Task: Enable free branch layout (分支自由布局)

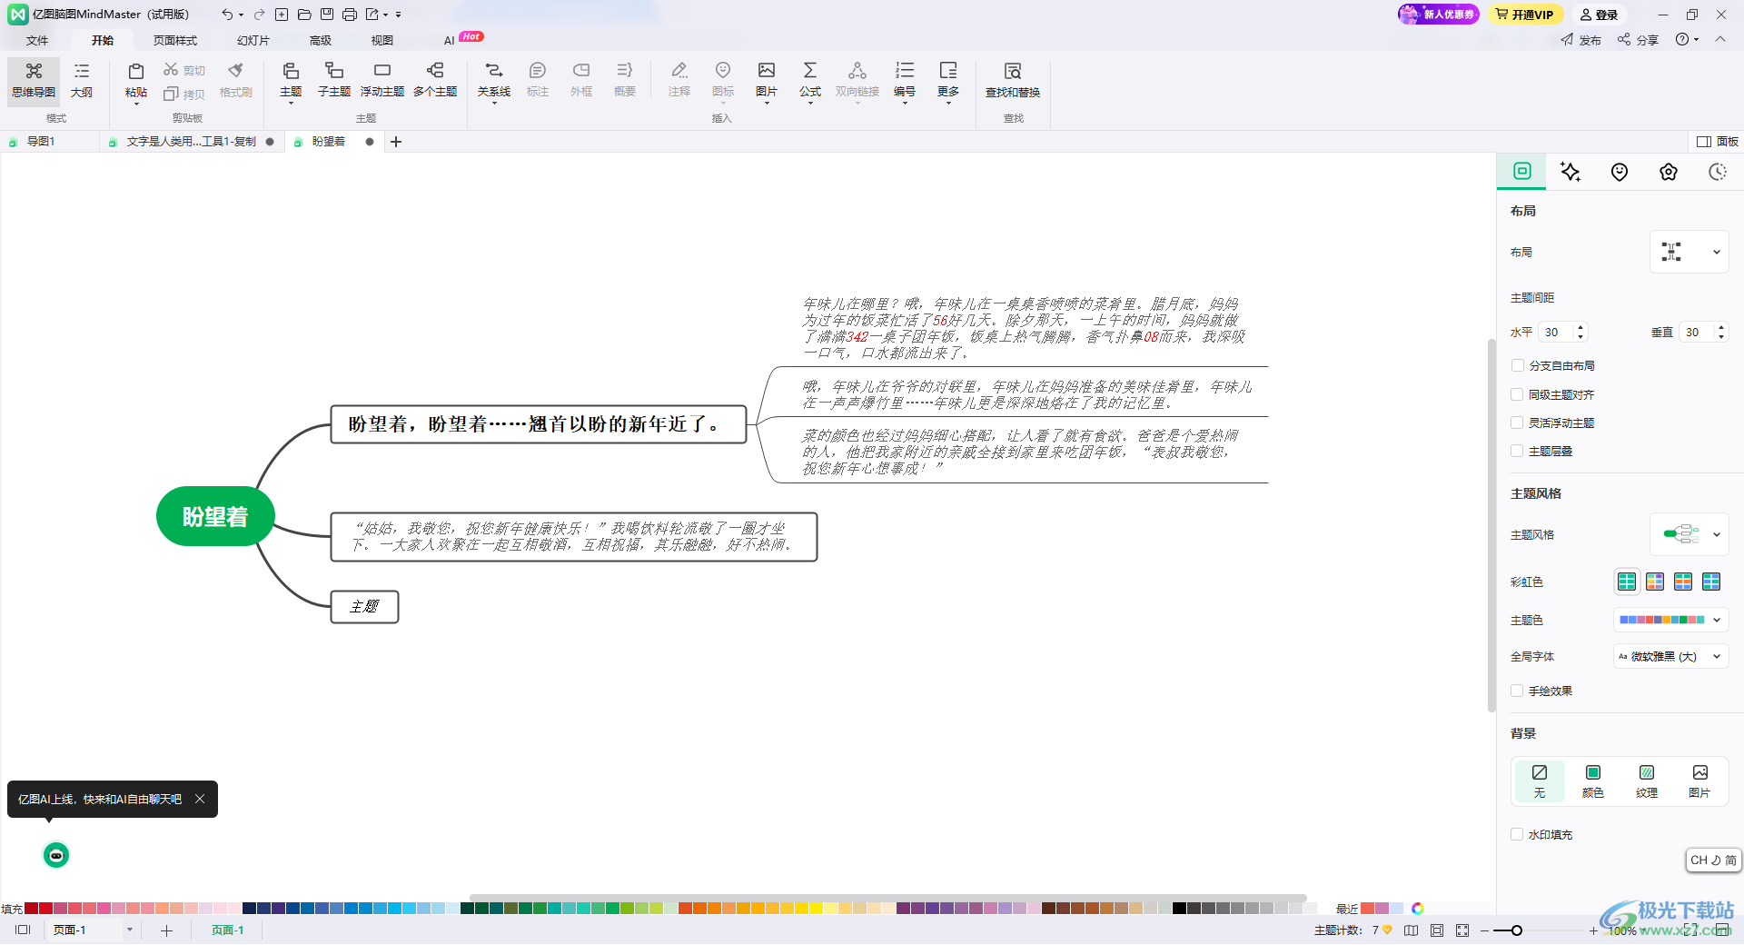Action: pyautogui.click(x=1517, y=365)
